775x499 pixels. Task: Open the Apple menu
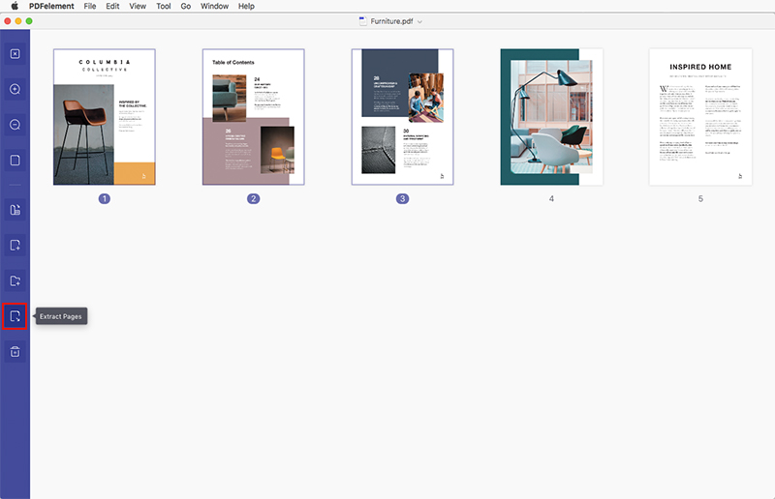(x=15, y=6)
